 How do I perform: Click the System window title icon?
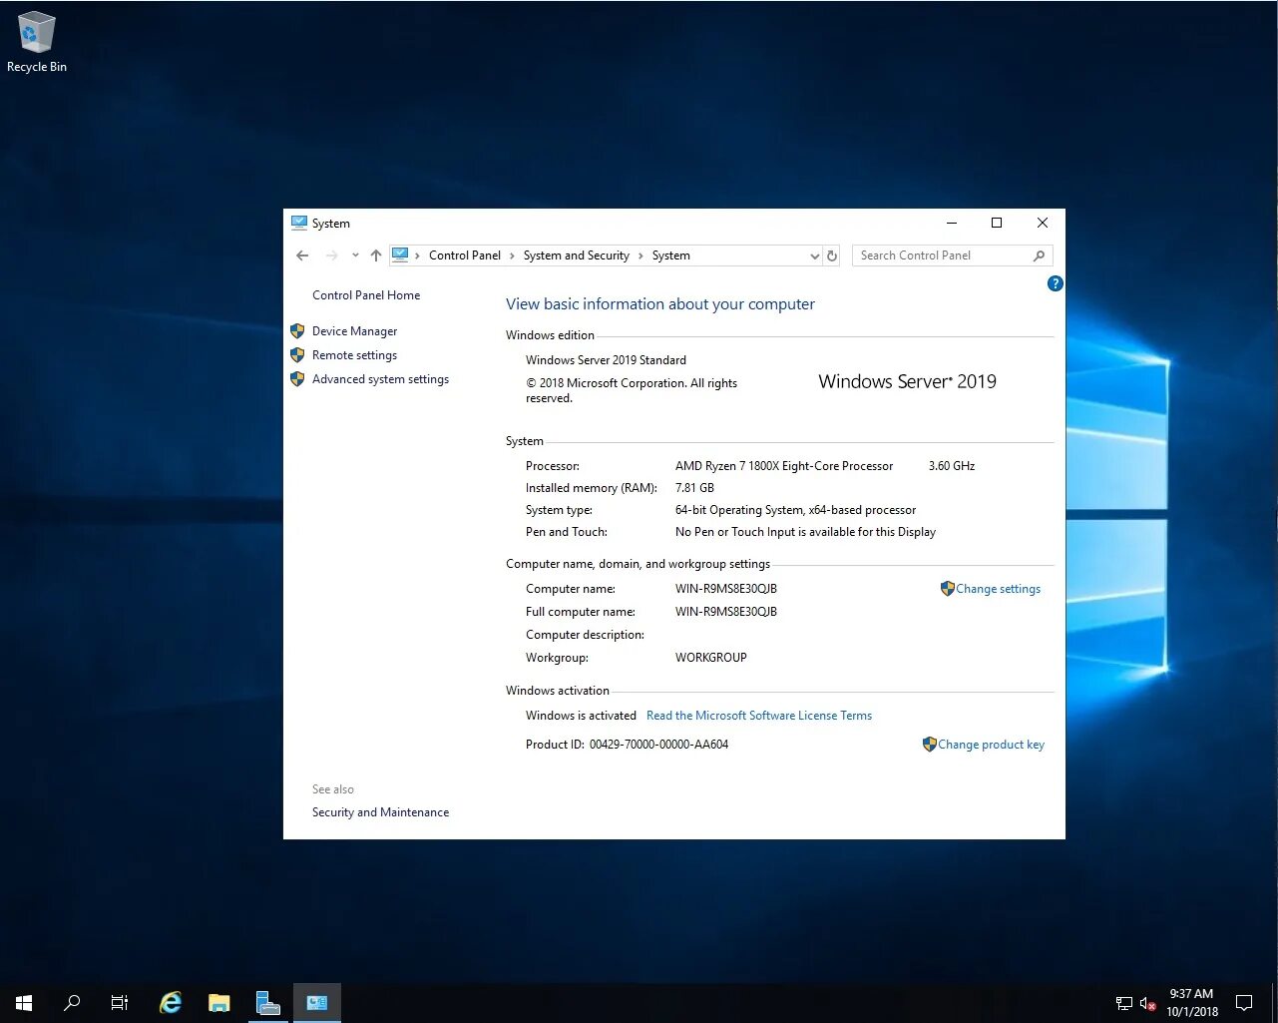coord(299,223)
